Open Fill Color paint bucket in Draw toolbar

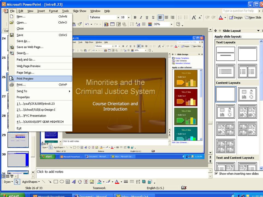99,182
